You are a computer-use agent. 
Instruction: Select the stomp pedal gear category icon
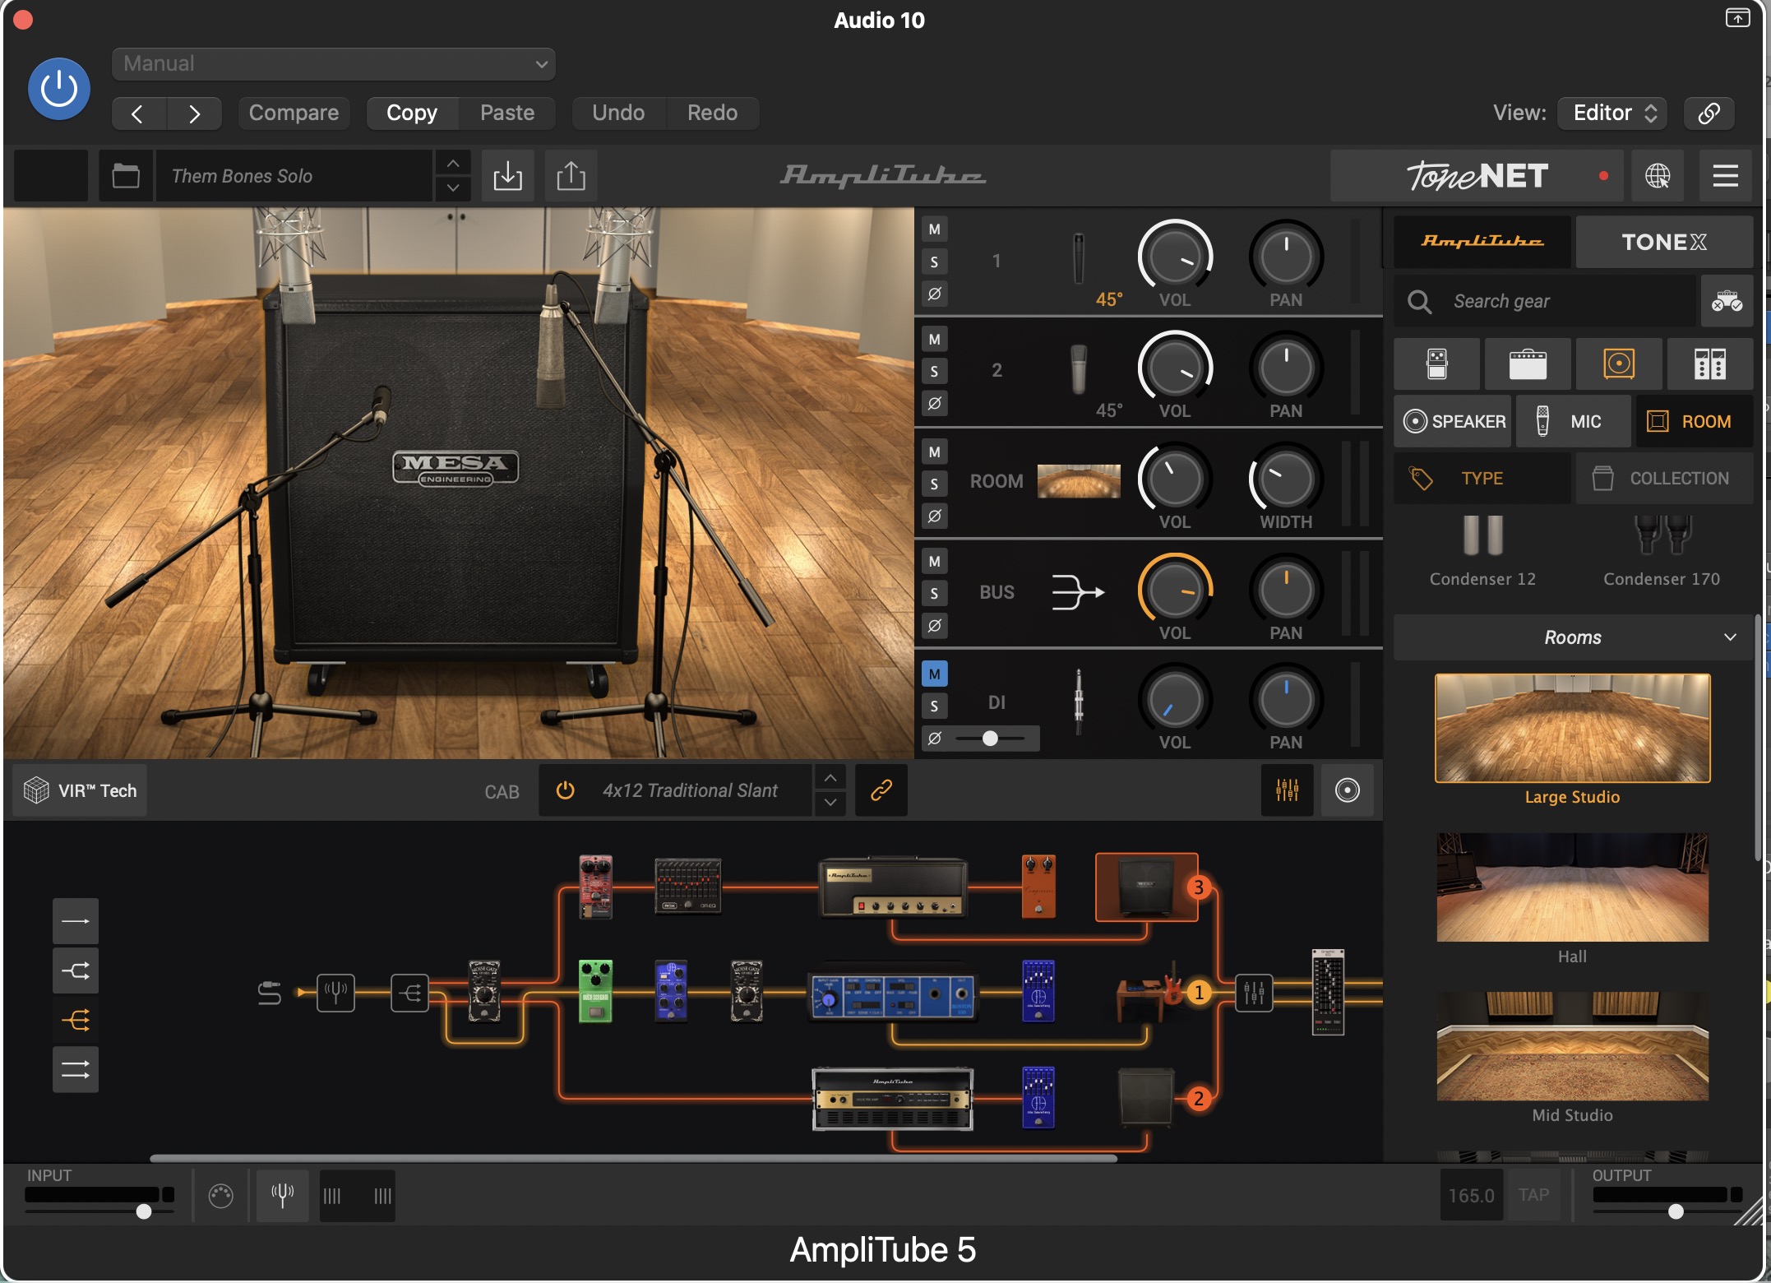[1436, 364]
